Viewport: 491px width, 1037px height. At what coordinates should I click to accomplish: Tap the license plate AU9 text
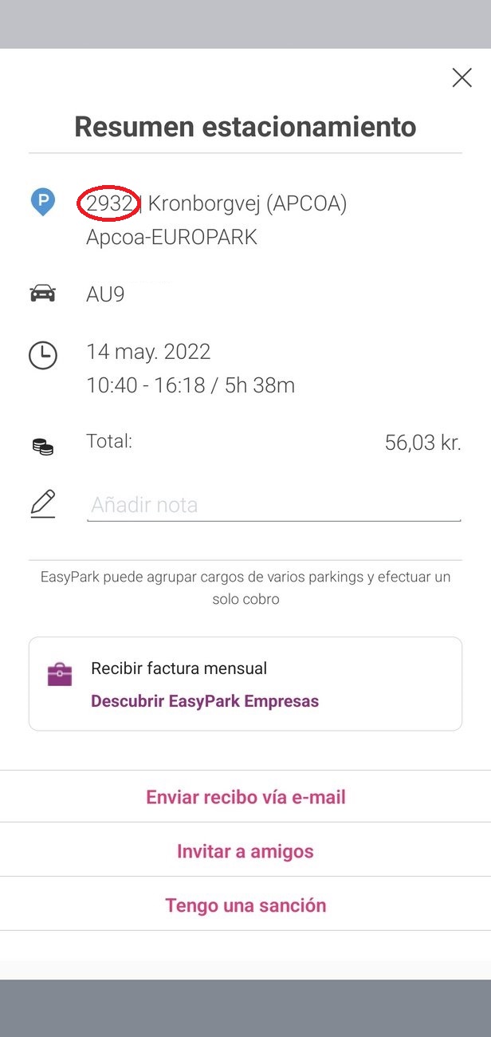[x=105, y=294]
